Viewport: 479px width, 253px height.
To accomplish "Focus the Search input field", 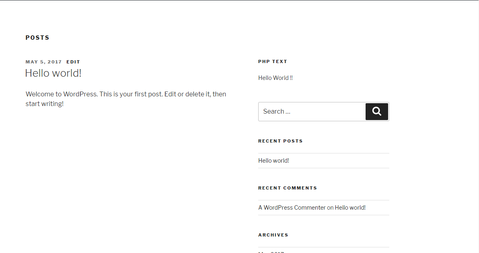I will point(312,111).
